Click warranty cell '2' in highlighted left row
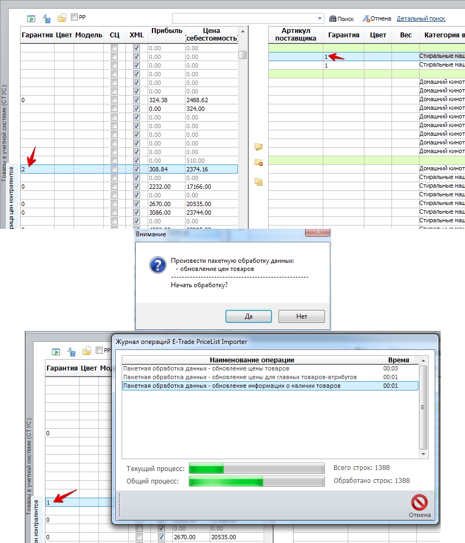 pyautogui.click(x=37, y=169)
